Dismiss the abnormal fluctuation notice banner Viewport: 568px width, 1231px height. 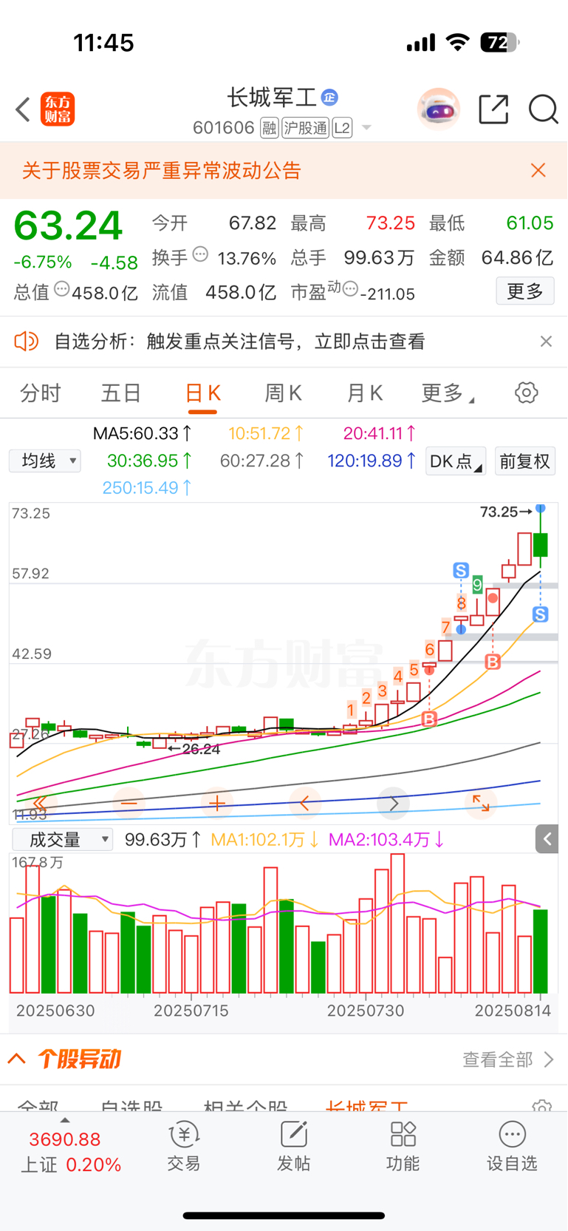[x=538, y=171]
